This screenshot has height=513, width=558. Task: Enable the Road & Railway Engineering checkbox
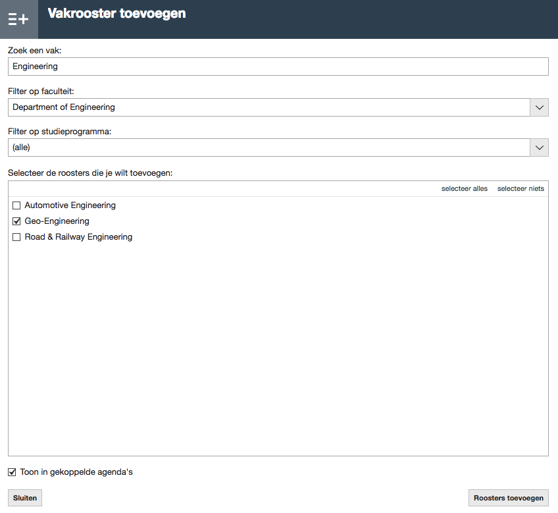coord(16,237)
